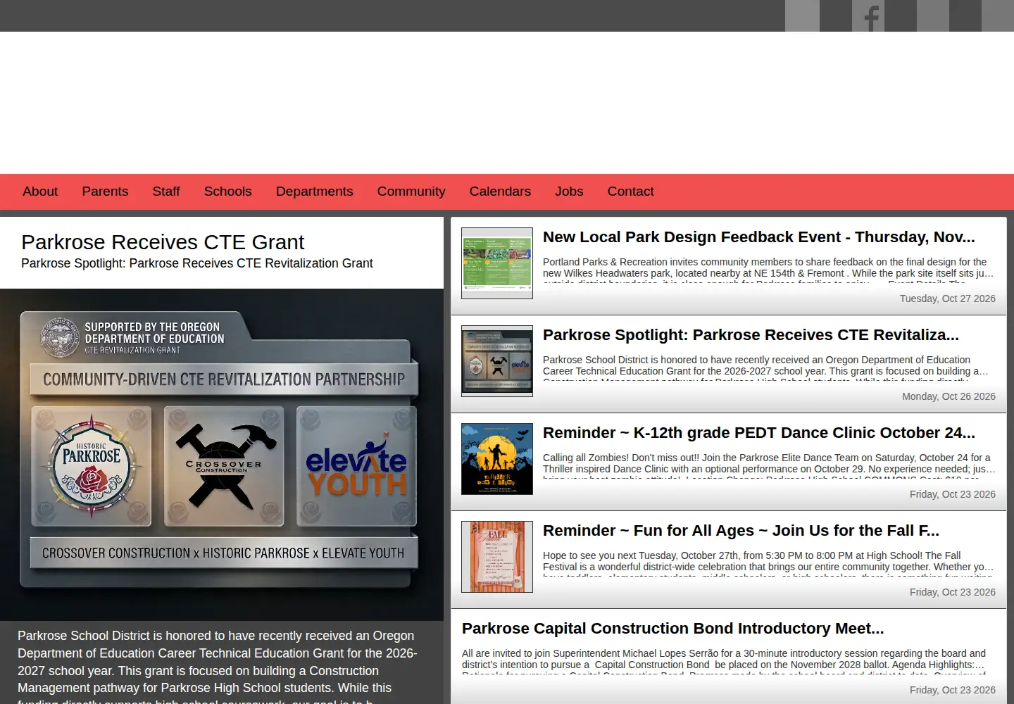Open the Parents menu
Image resolution: width=1014 pixels, height=704 pixels.
(x=105, y=191)
